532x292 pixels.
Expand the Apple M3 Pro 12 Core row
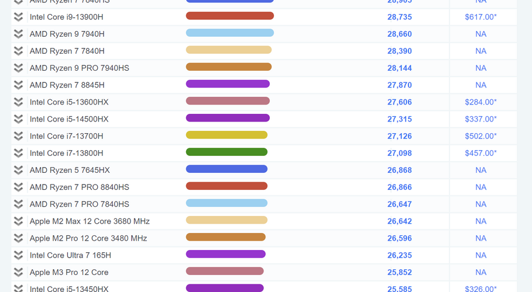18,272
